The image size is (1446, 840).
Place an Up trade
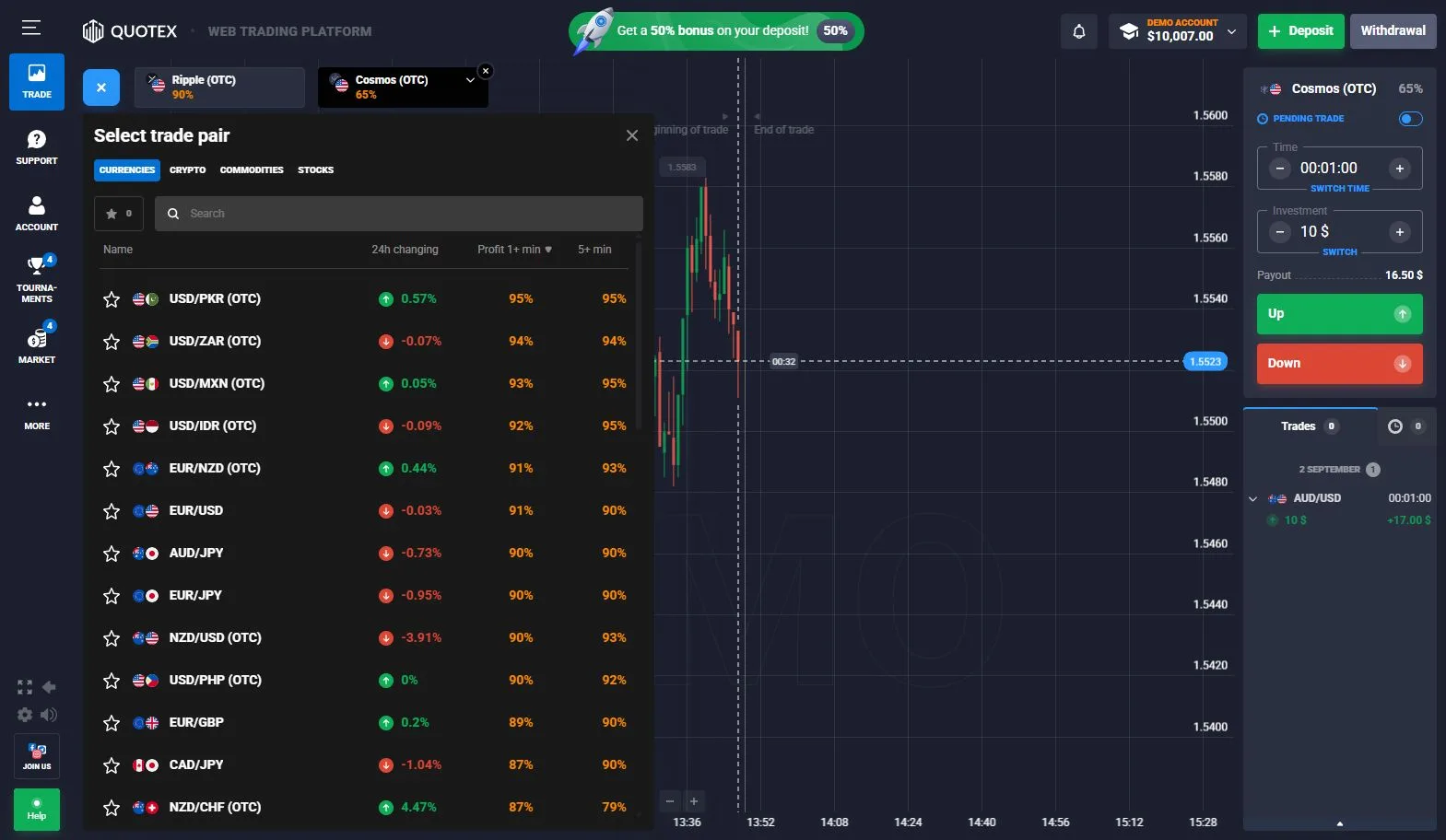tap(1339, 314)
